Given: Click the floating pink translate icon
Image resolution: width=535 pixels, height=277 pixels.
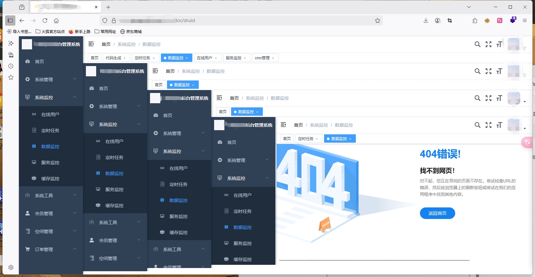Looking at the screenshot, I should click(527, 142).
